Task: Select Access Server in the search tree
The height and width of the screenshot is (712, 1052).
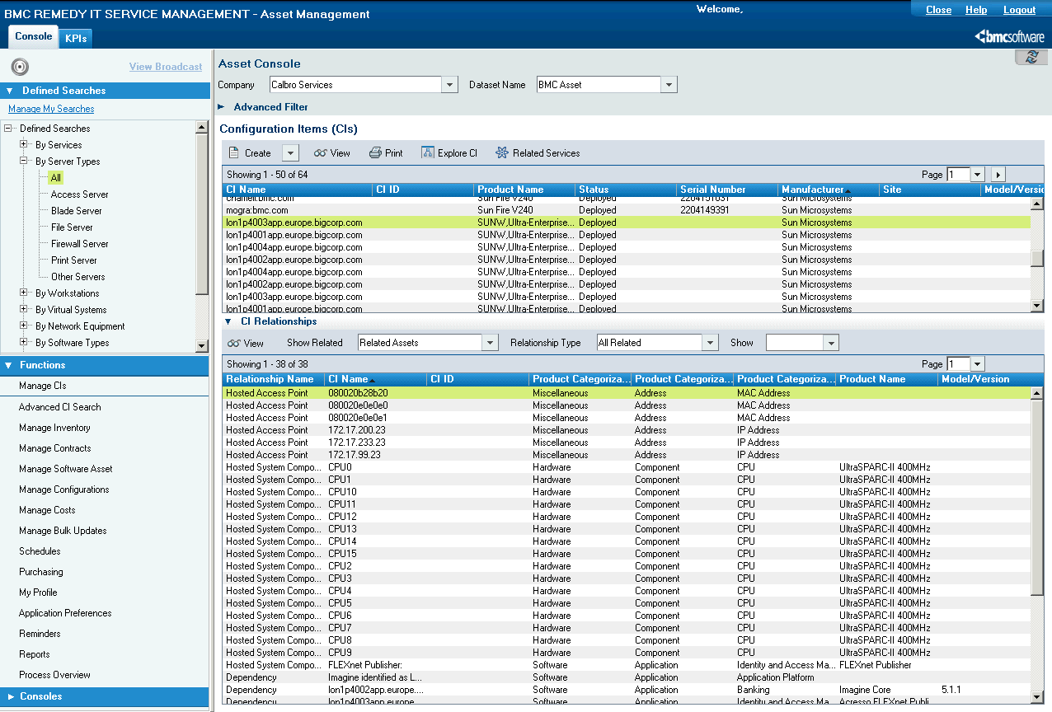Action: point(80,194)
